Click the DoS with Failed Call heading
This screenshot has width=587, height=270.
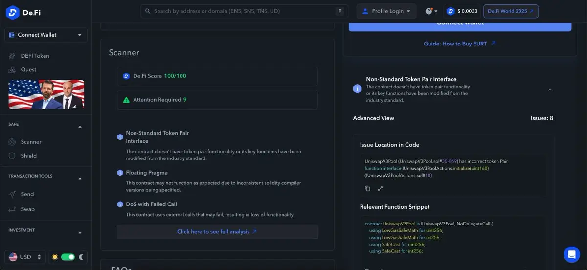pyautogui.click(x=151, y=204)
